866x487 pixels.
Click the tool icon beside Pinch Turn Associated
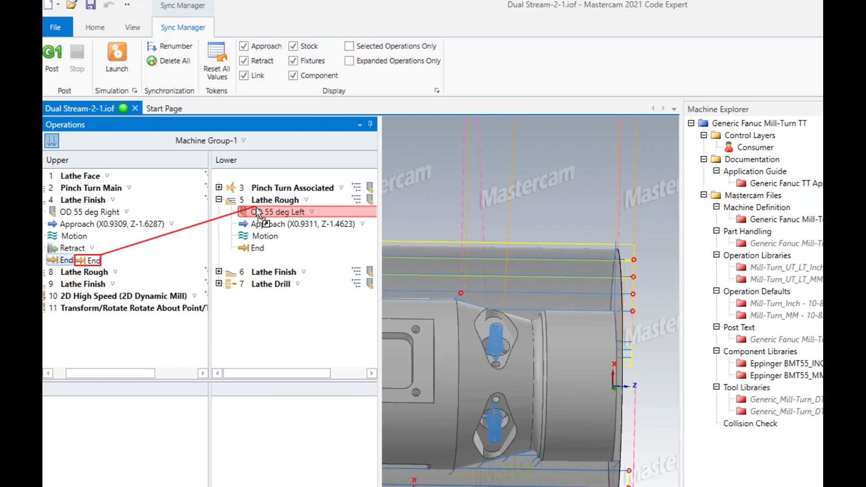click(370, 187)
